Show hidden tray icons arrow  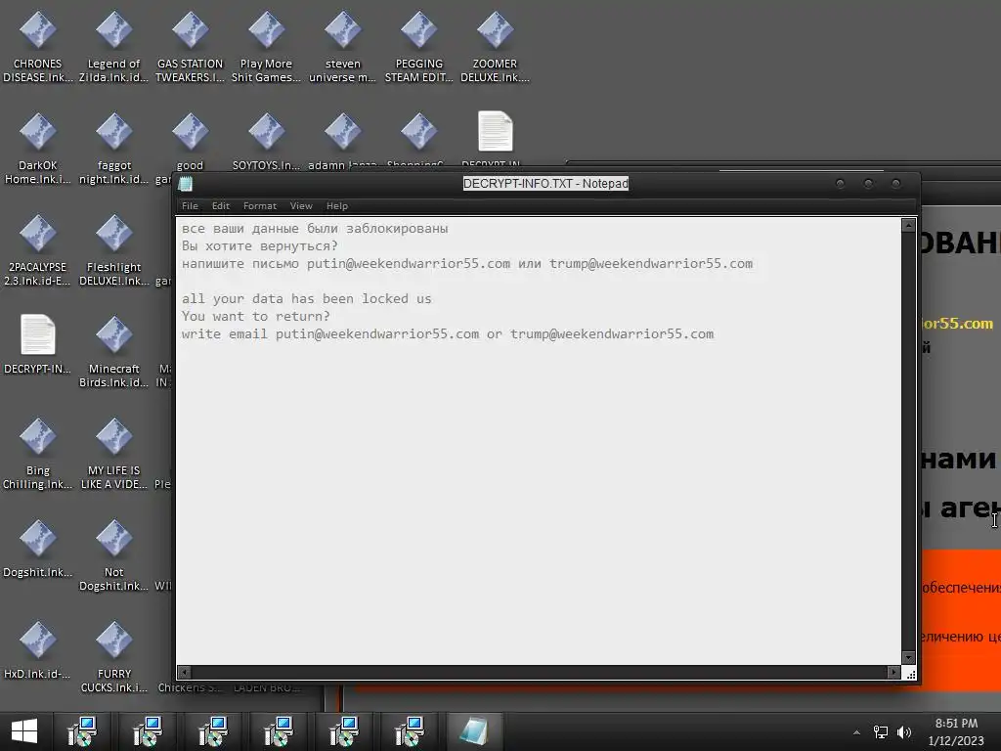[x=856, y=732]
